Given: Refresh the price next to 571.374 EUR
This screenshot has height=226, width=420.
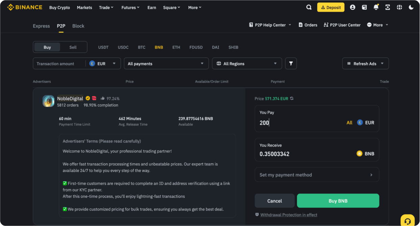Looking at the screenshot, I should tap(292, 99).
